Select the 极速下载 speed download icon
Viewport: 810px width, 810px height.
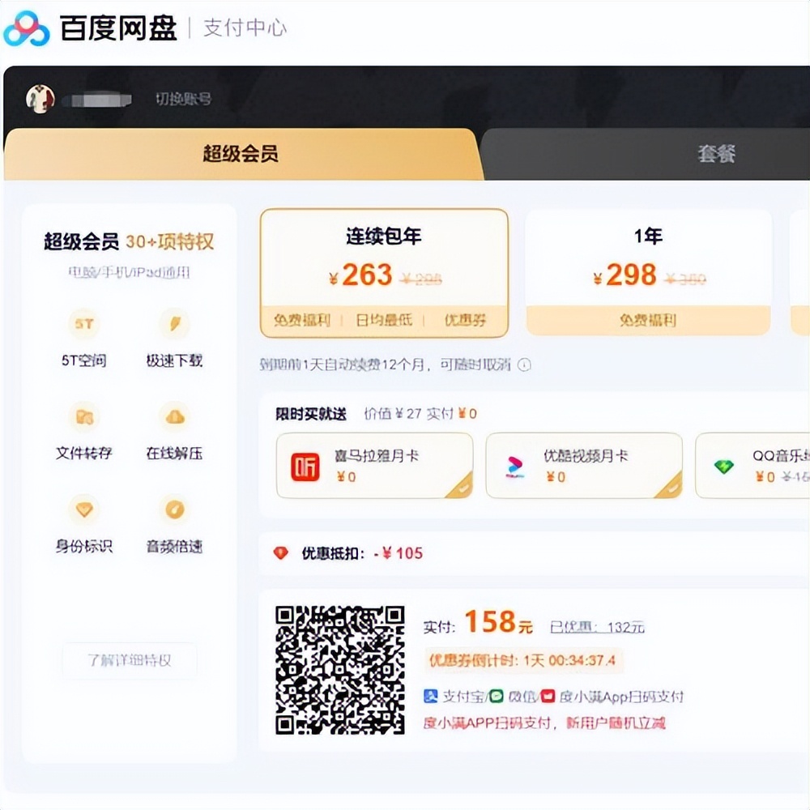(175, 325)
